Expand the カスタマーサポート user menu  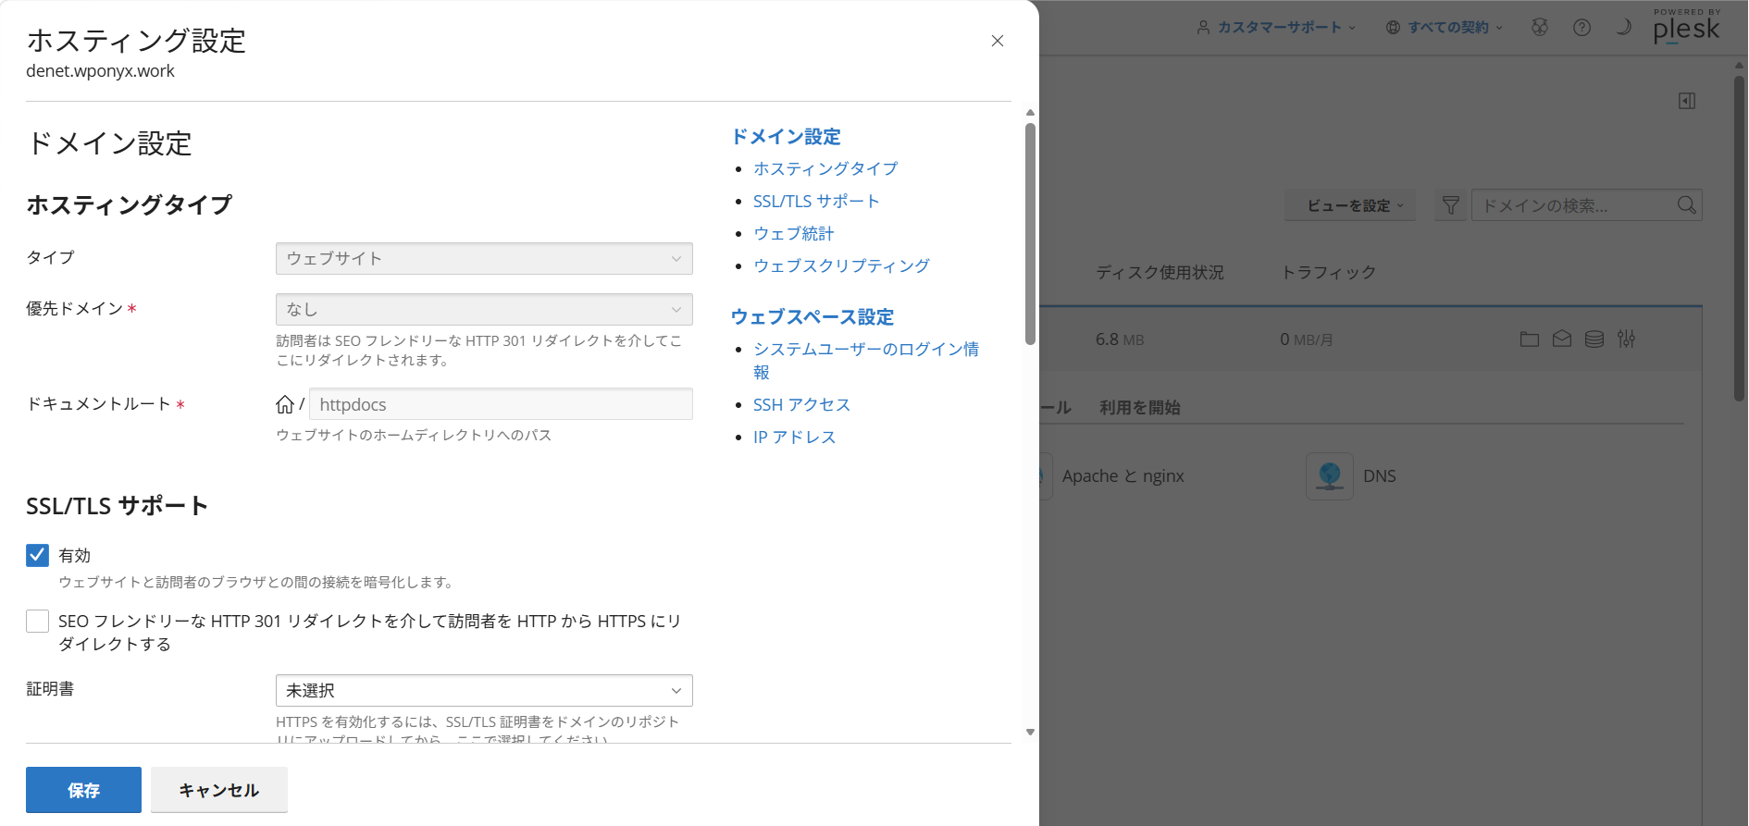(1276, 28)
